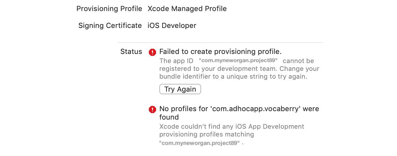Select the Failed to create provisioning profile heading
This screenshot has width=397, height=156.
coord(220,51)
